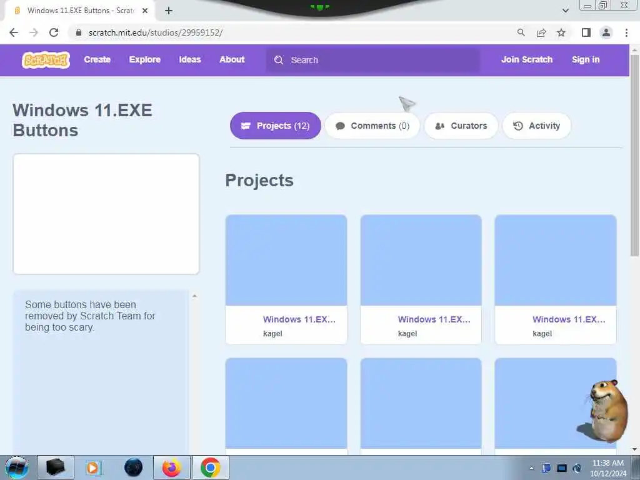Bookmark this tab with star icon

pyautogui.click(x=561, y=32)
